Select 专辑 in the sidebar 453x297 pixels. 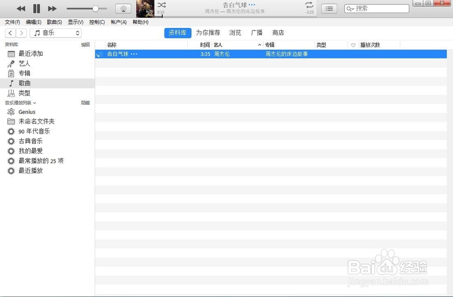[x=48, y=74]
